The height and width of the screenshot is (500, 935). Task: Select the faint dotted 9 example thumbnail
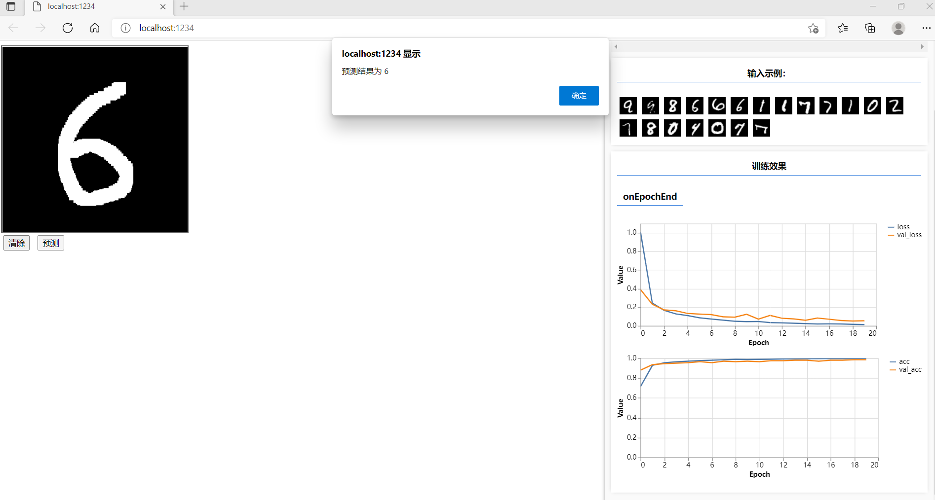(650, 106)
